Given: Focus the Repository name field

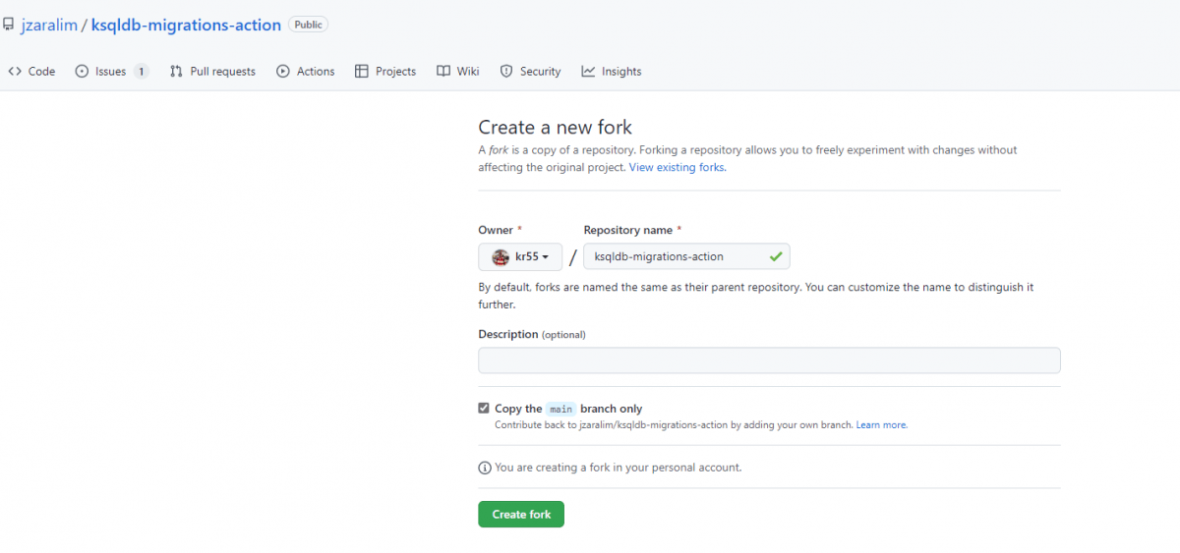Looking at the screenshot, I should [686, 257].
